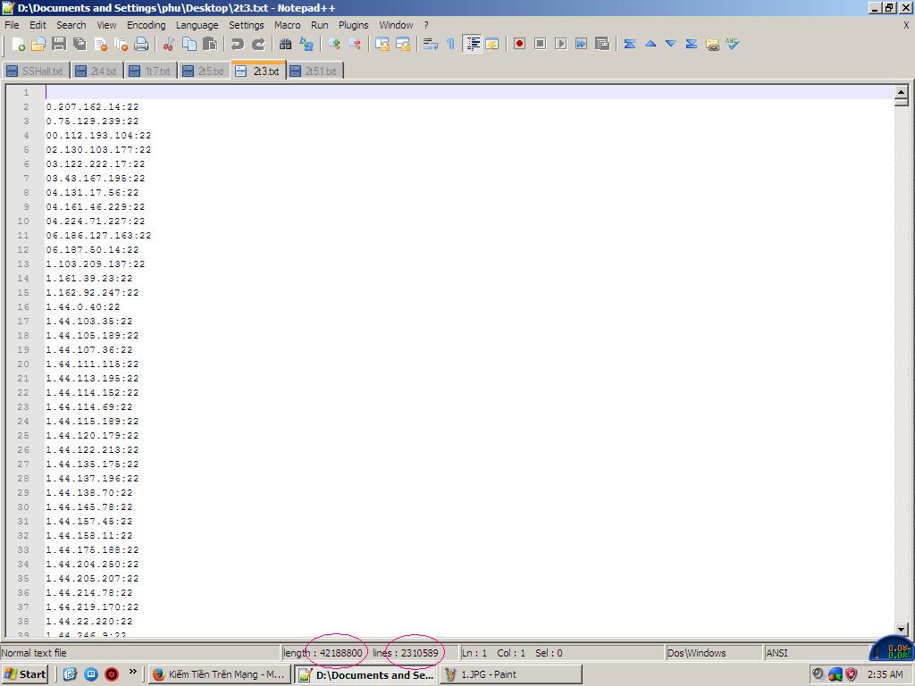915x686 pixels.
Task: Click the Save file toolbar icon
Action: point(59,44)
